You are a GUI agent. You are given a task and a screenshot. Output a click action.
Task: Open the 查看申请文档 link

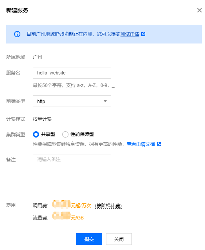141,144
